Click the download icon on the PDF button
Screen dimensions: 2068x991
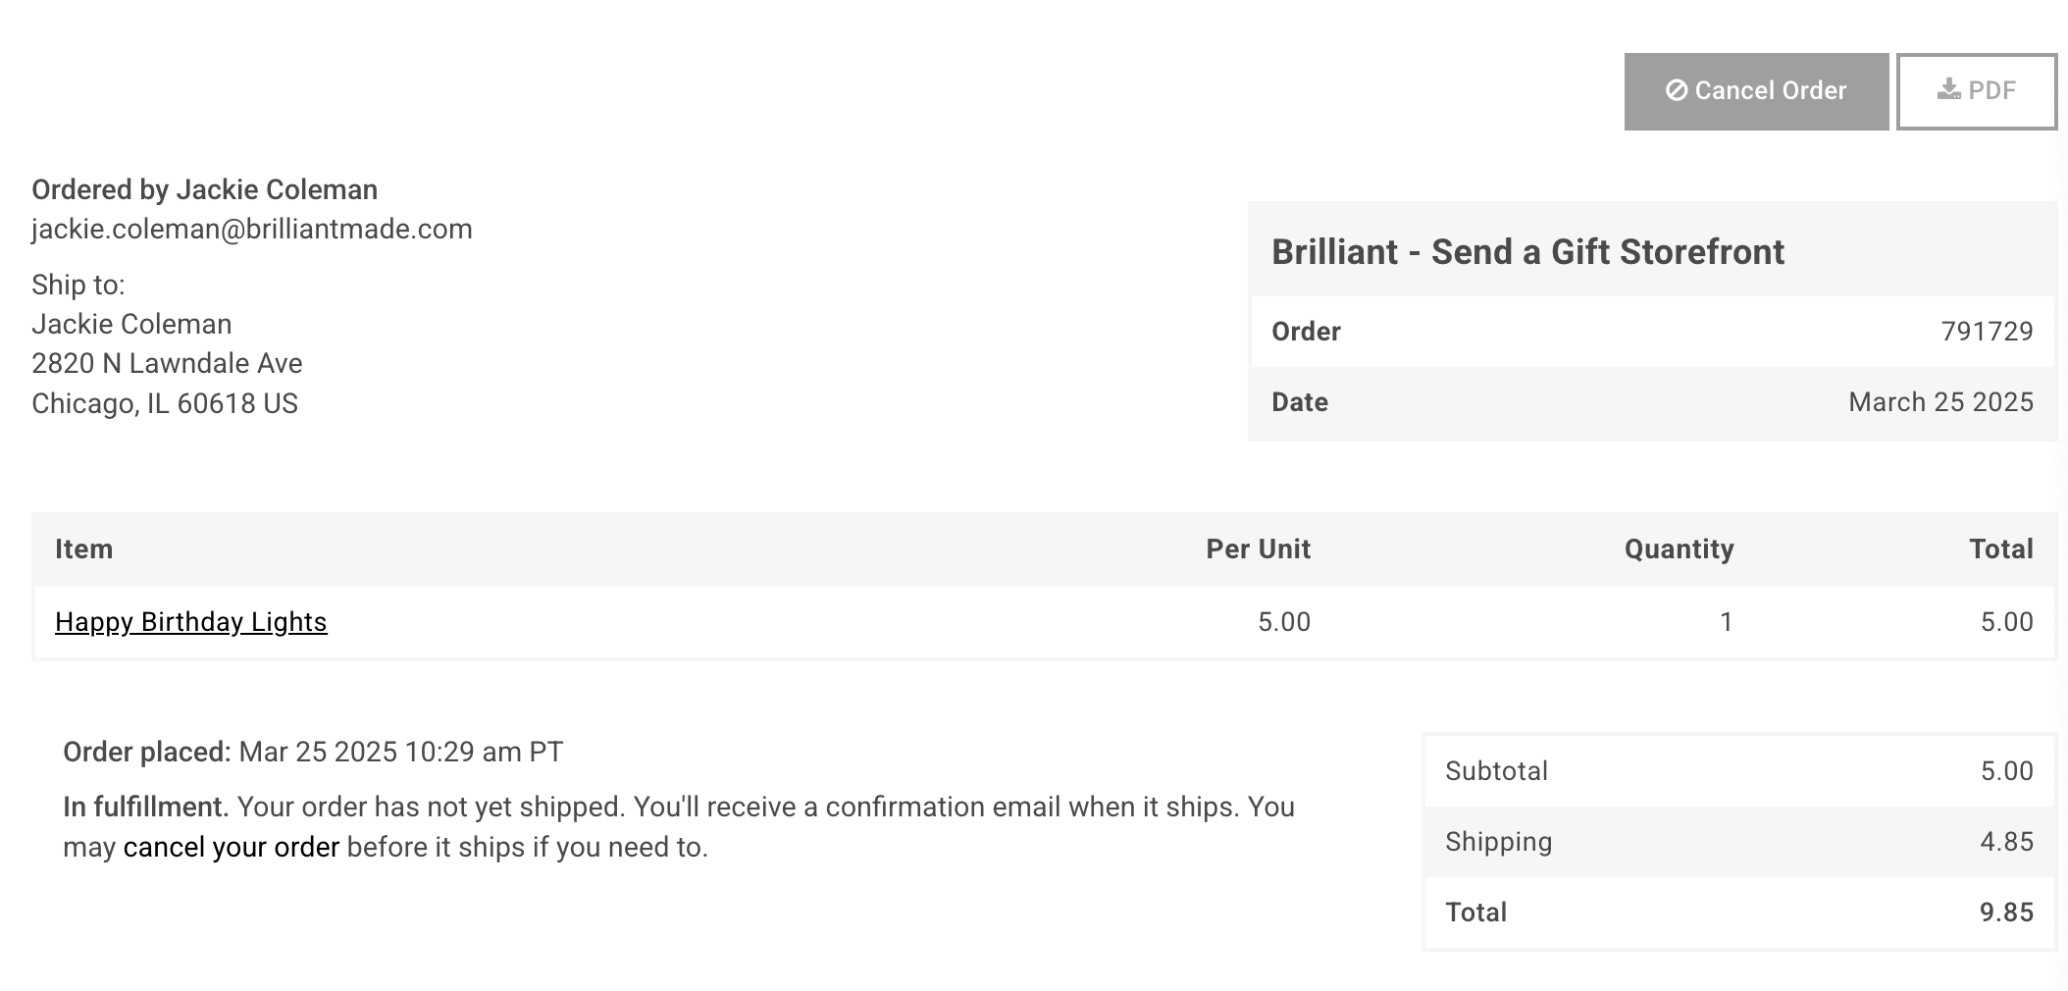[1948, 90]
